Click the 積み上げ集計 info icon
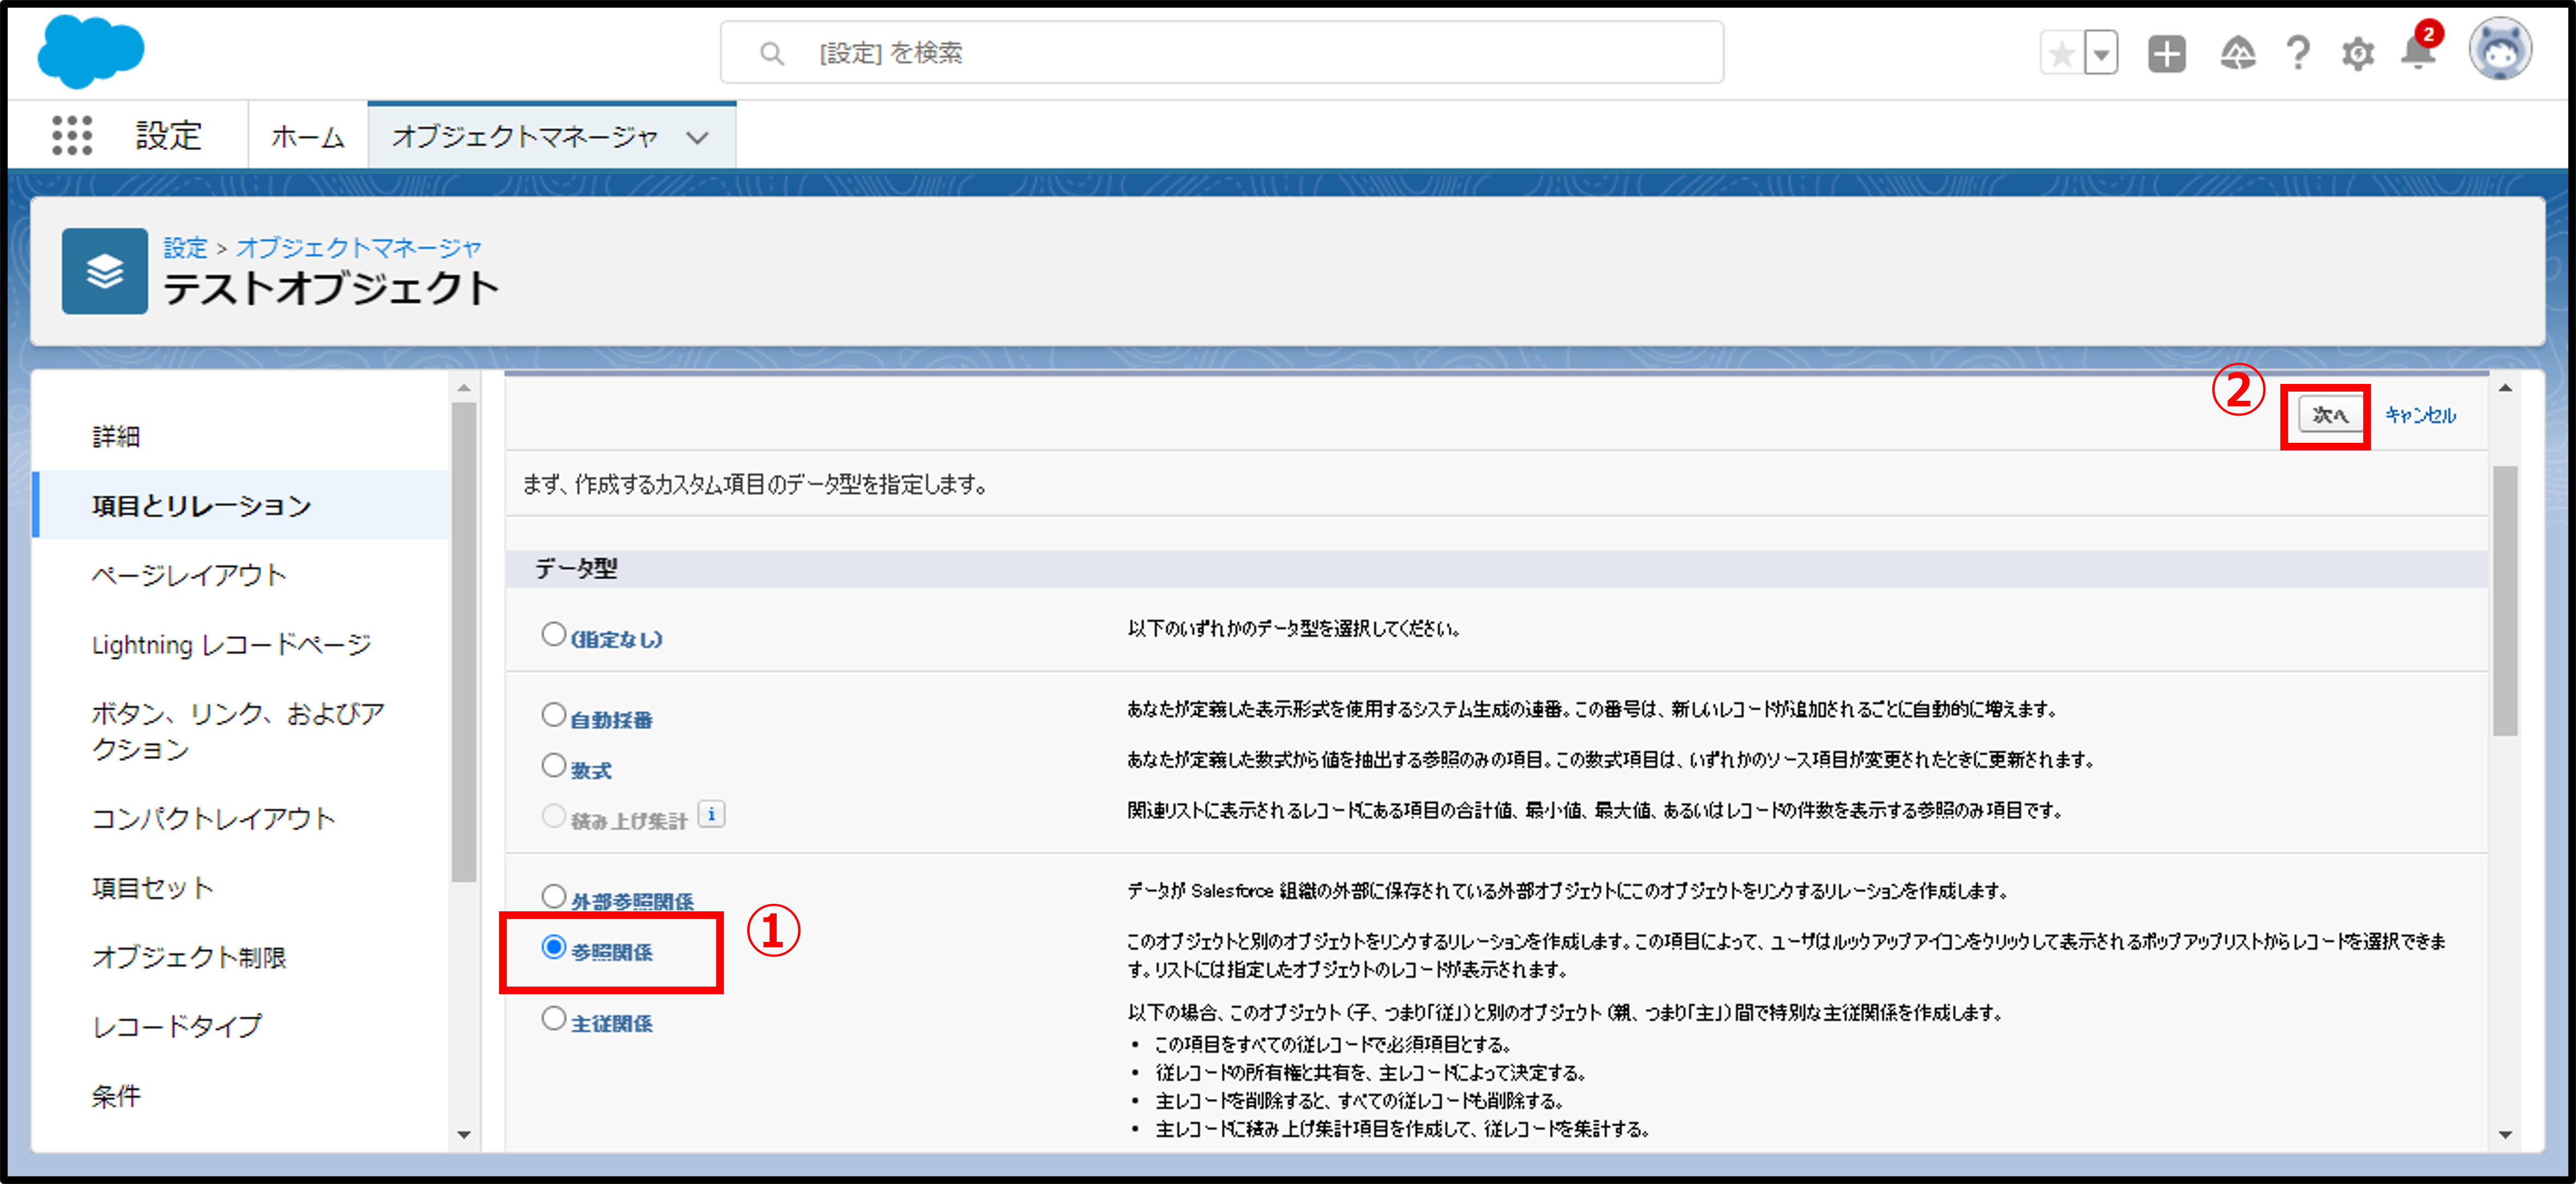The image size is (2576, 1184). pos(711,815)
